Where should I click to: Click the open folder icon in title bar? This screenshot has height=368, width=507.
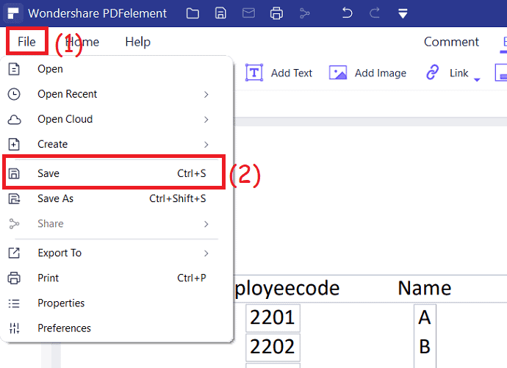coord(193,13)
